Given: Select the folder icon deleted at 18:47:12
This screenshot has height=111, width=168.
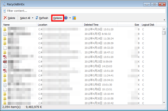Looking at the screenshot, I should click(5, 52).
